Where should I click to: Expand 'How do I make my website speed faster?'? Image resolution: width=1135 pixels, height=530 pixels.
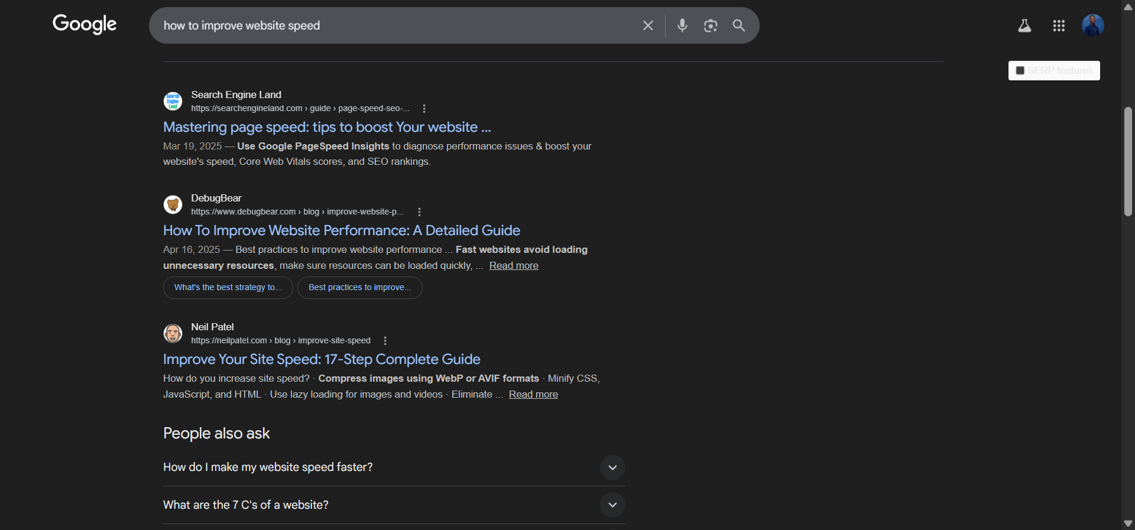tap(394, 467)
